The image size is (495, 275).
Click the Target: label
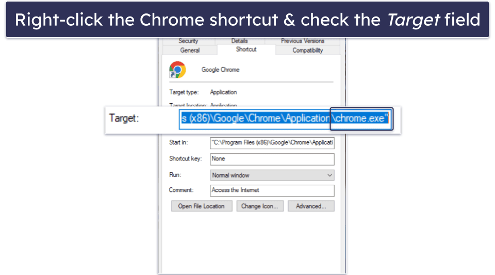coord(124,118)
